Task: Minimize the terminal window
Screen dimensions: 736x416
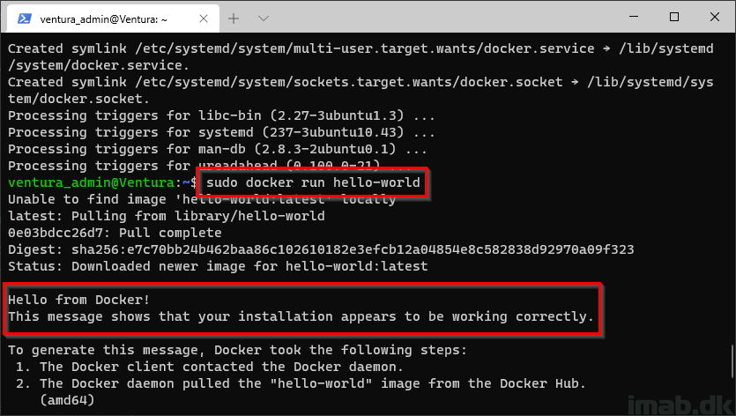Action: coord(634,17)
